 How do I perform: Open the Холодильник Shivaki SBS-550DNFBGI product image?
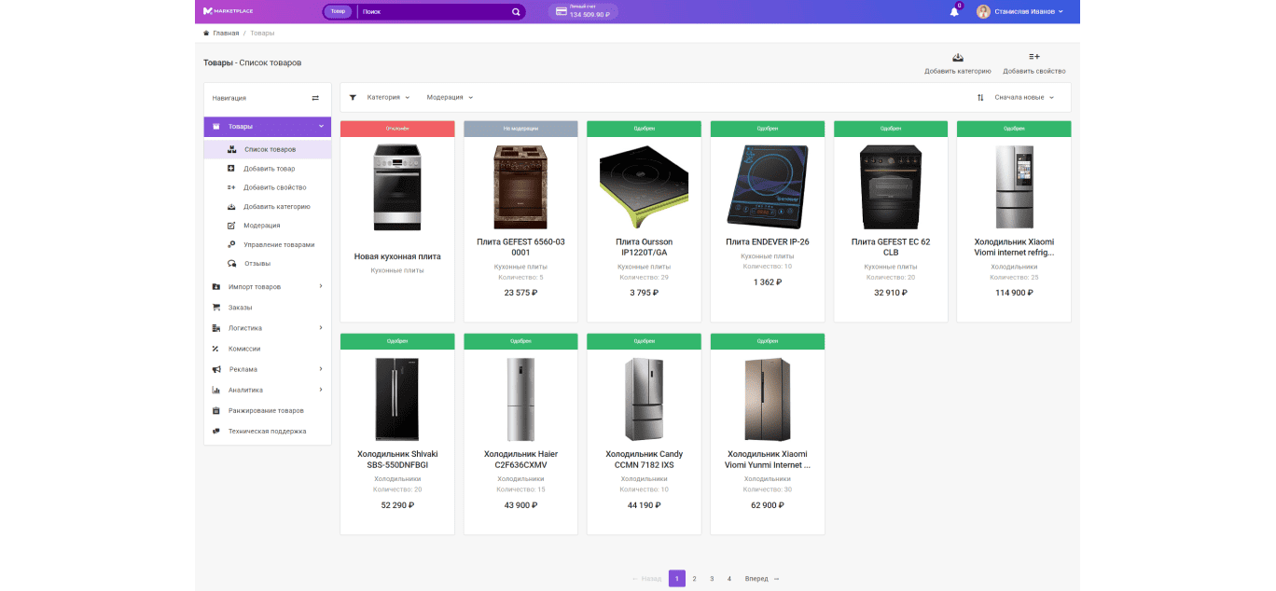point(397,399)
